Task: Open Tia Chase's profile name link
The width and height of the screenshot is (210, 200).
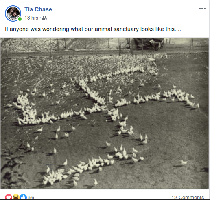Action: point(38,9)
